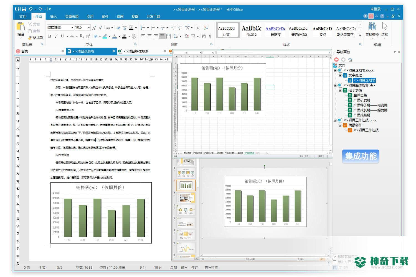
Task: Select the highlighted chart slide thumbnail 3
Action: click(186, 185)
